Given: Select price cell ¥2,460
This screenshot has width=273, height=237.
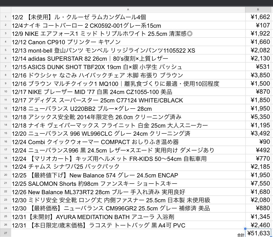Looking at the screenshot, I should [258, 225].
